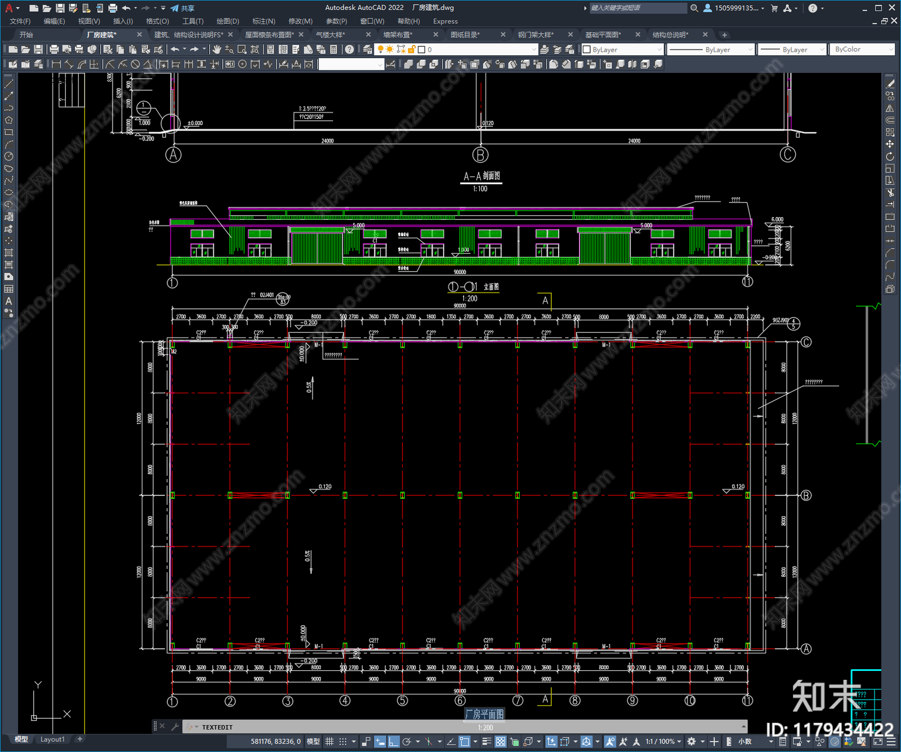Viewport: 901px width, 752px height.
Task: Click the keyword search input field
Action: coord(637,8)
